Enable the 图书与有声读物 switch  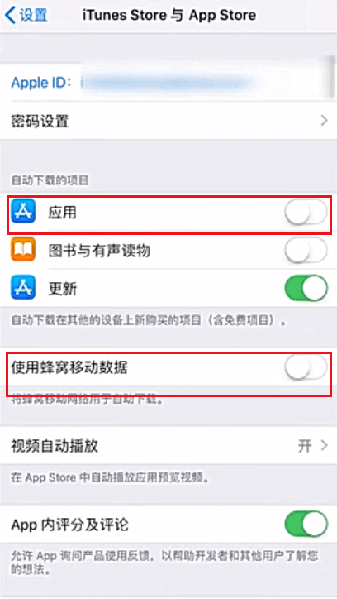(306, 250)
